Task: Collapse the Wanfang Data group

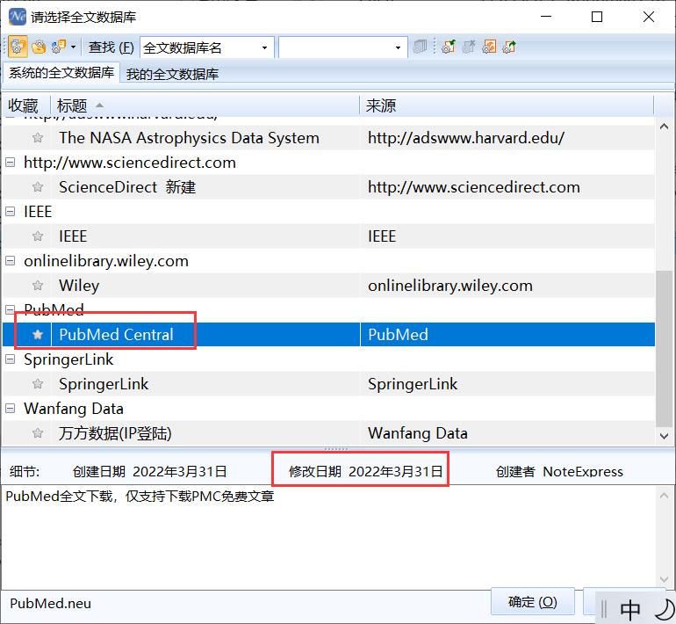Action: pyautogui.click(x=10, y=409)
